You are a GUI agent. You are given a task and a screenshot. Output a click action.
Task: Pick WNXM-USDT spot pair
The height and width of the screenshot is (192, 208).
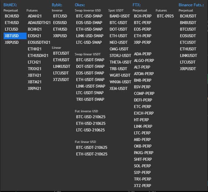(x=120, y=82)
